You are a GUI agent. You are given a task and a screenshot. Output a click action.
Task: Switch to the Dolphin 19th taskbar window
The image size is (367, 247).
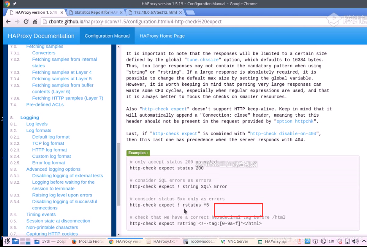pyautogui.click(x=50, y=242)
